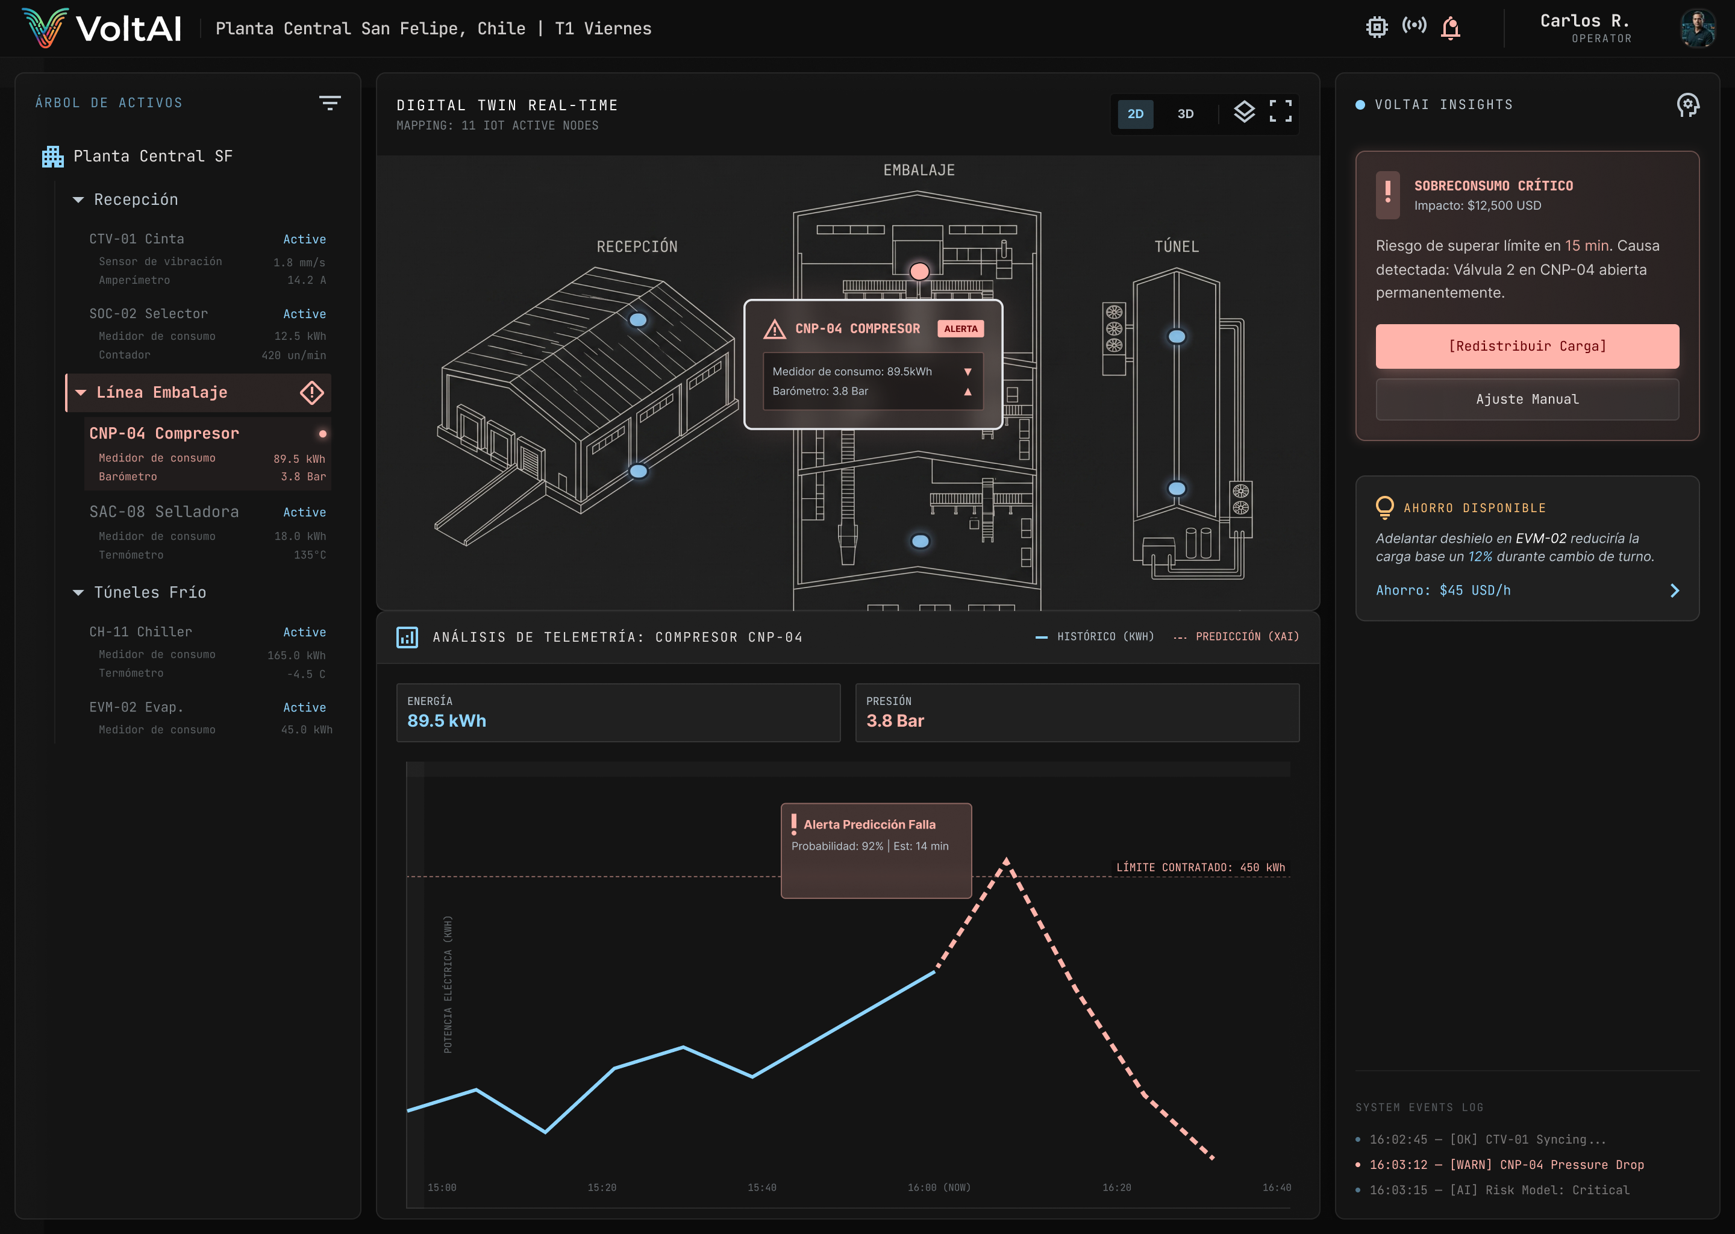This screenshot has width=1735, height=1234.
Task: Collapse Barómetro row arrow in popup
Action: [968, 392]
